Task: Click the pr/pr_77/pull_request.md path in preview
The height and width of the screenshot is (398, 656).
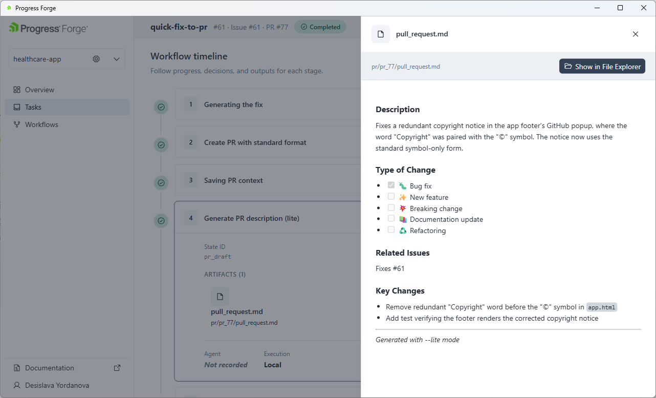Action: pos(406,67)
